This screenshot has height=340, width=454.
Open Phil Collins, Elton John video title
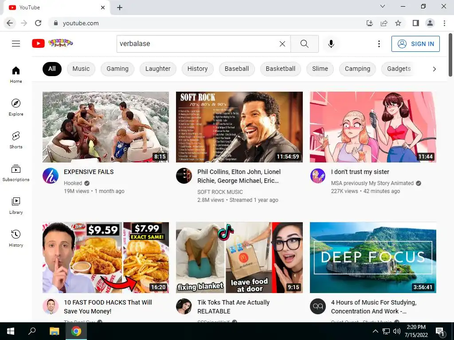tap(239, 176)
